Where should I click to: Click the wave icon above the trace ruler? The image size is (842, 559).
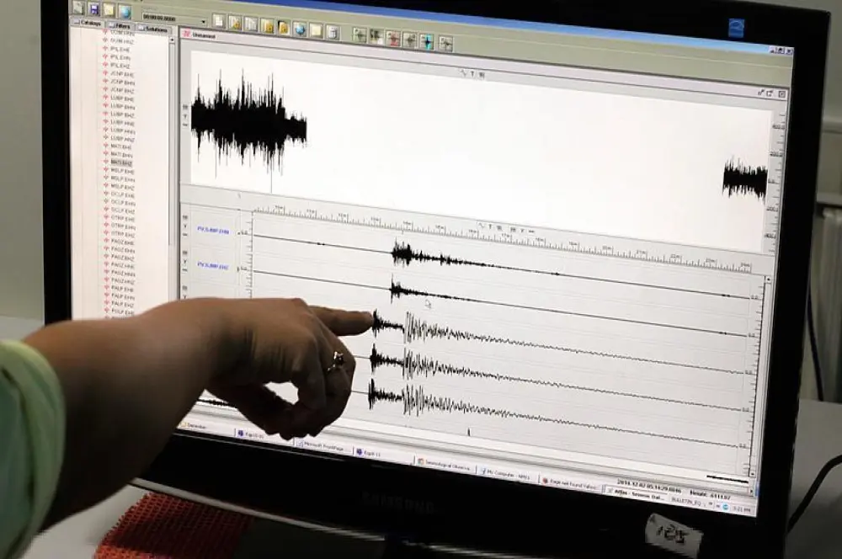[482, 226]
